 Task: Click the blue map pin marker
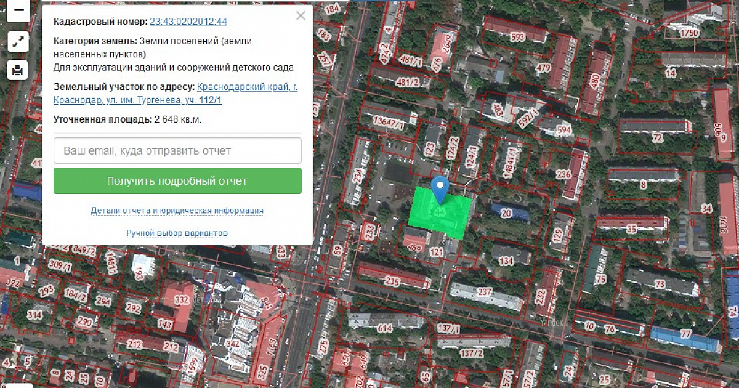[439, 187]
